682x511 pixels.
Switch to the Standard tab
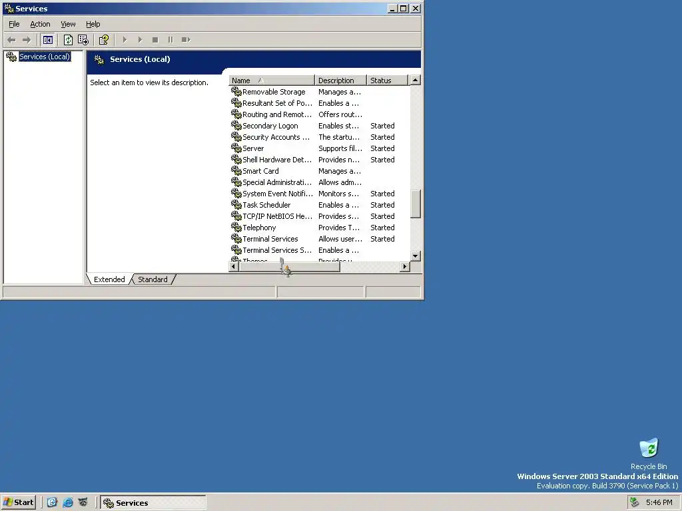(153, 279)
